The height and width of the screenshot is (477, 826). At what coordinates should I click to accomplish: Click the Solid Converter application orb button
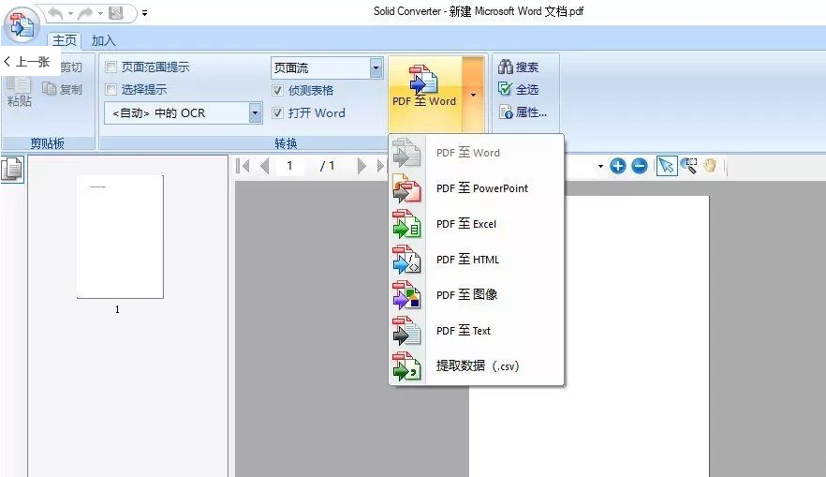(22, 24)
